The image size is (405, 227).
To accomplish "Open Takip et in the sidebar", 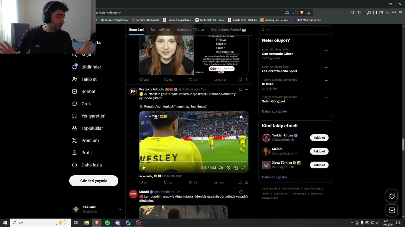I will pos(84,79).
